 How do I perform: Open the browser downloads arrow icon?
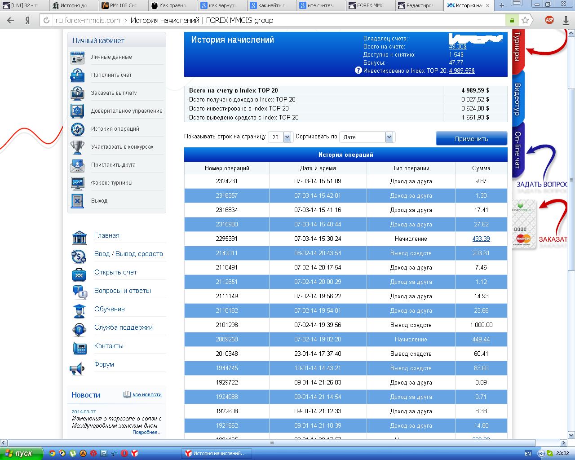(566, 20)
